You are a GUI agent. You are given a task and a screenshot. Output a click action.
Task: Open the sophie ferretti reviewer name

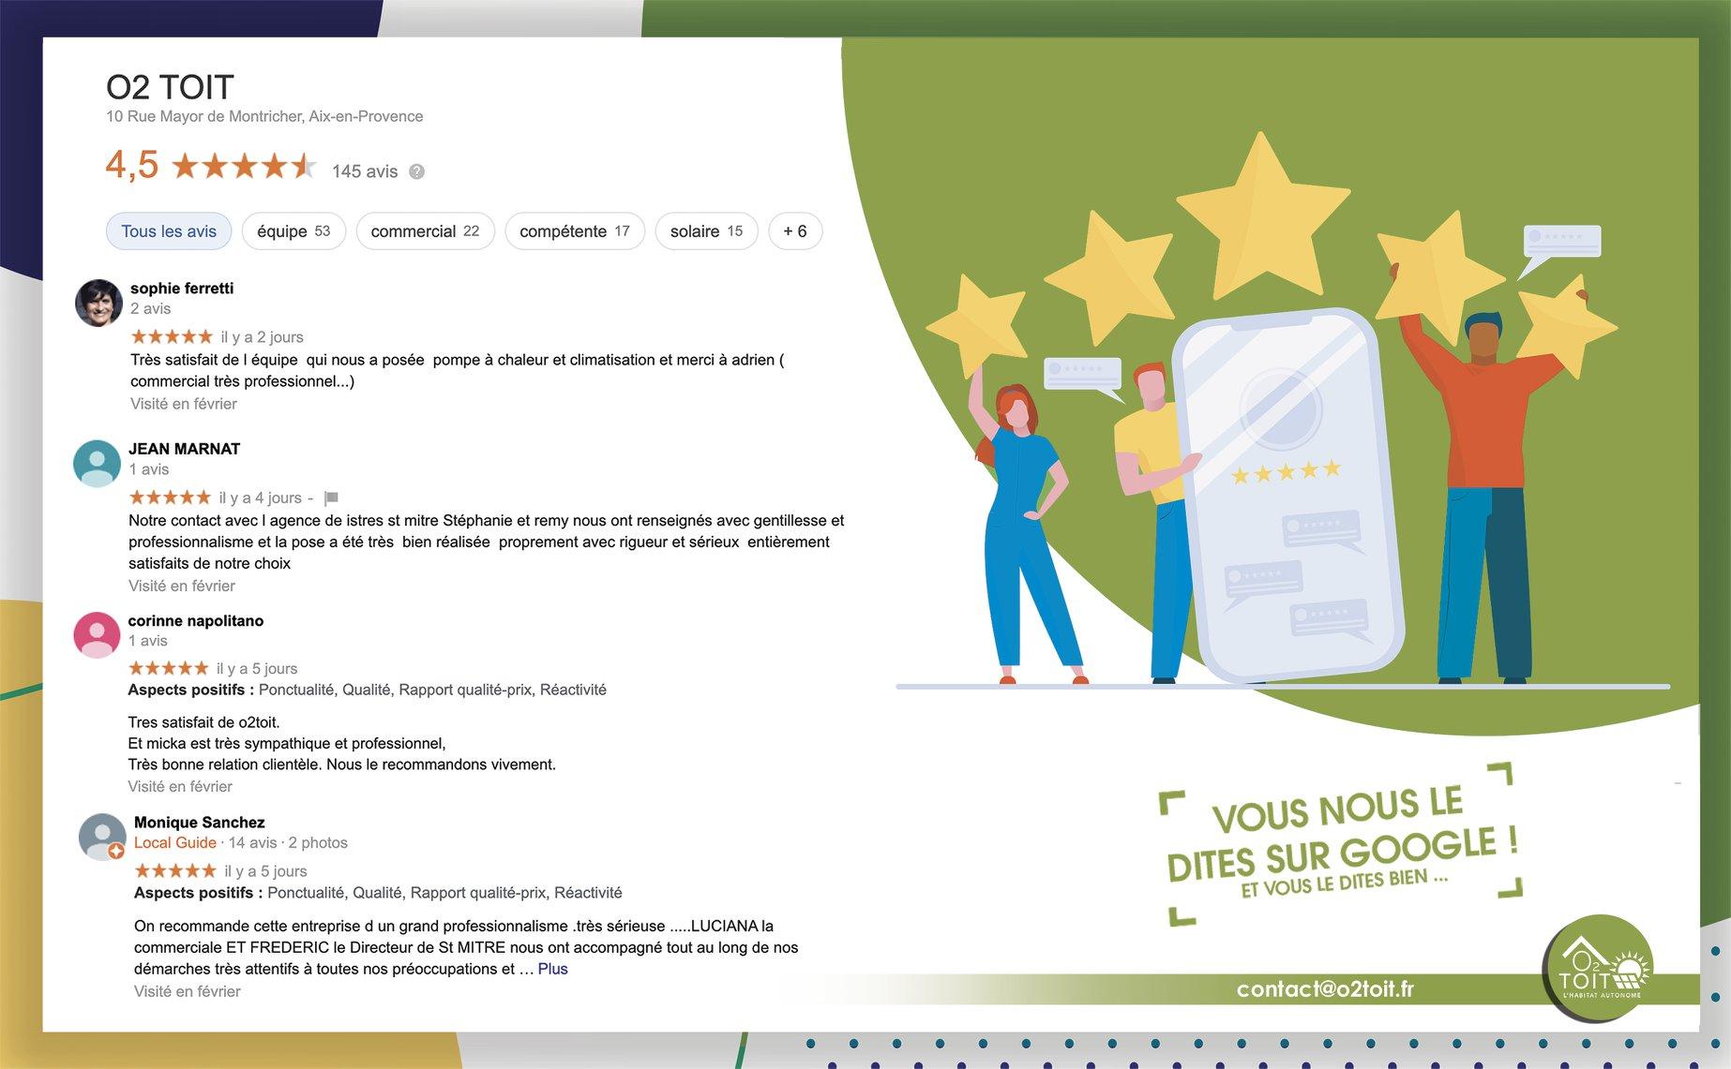[182, 289]
